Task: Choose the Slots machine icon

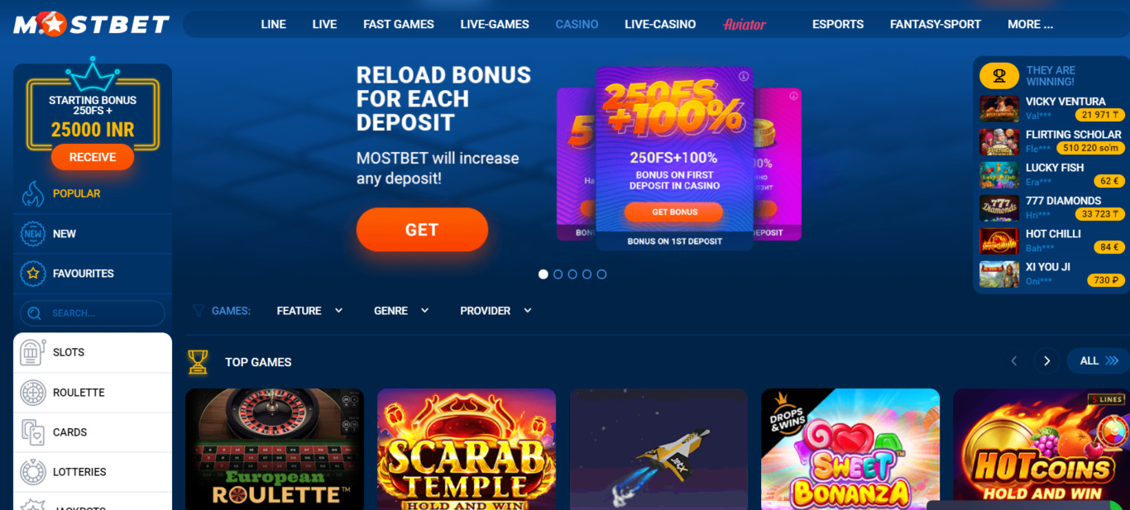Action: click(x=33, y=352)
